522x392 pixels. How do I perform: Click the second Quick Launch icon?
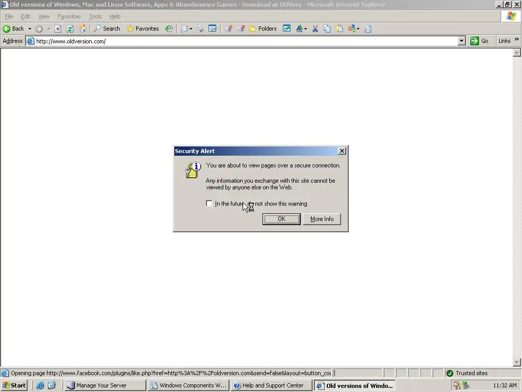click(52, 385)
